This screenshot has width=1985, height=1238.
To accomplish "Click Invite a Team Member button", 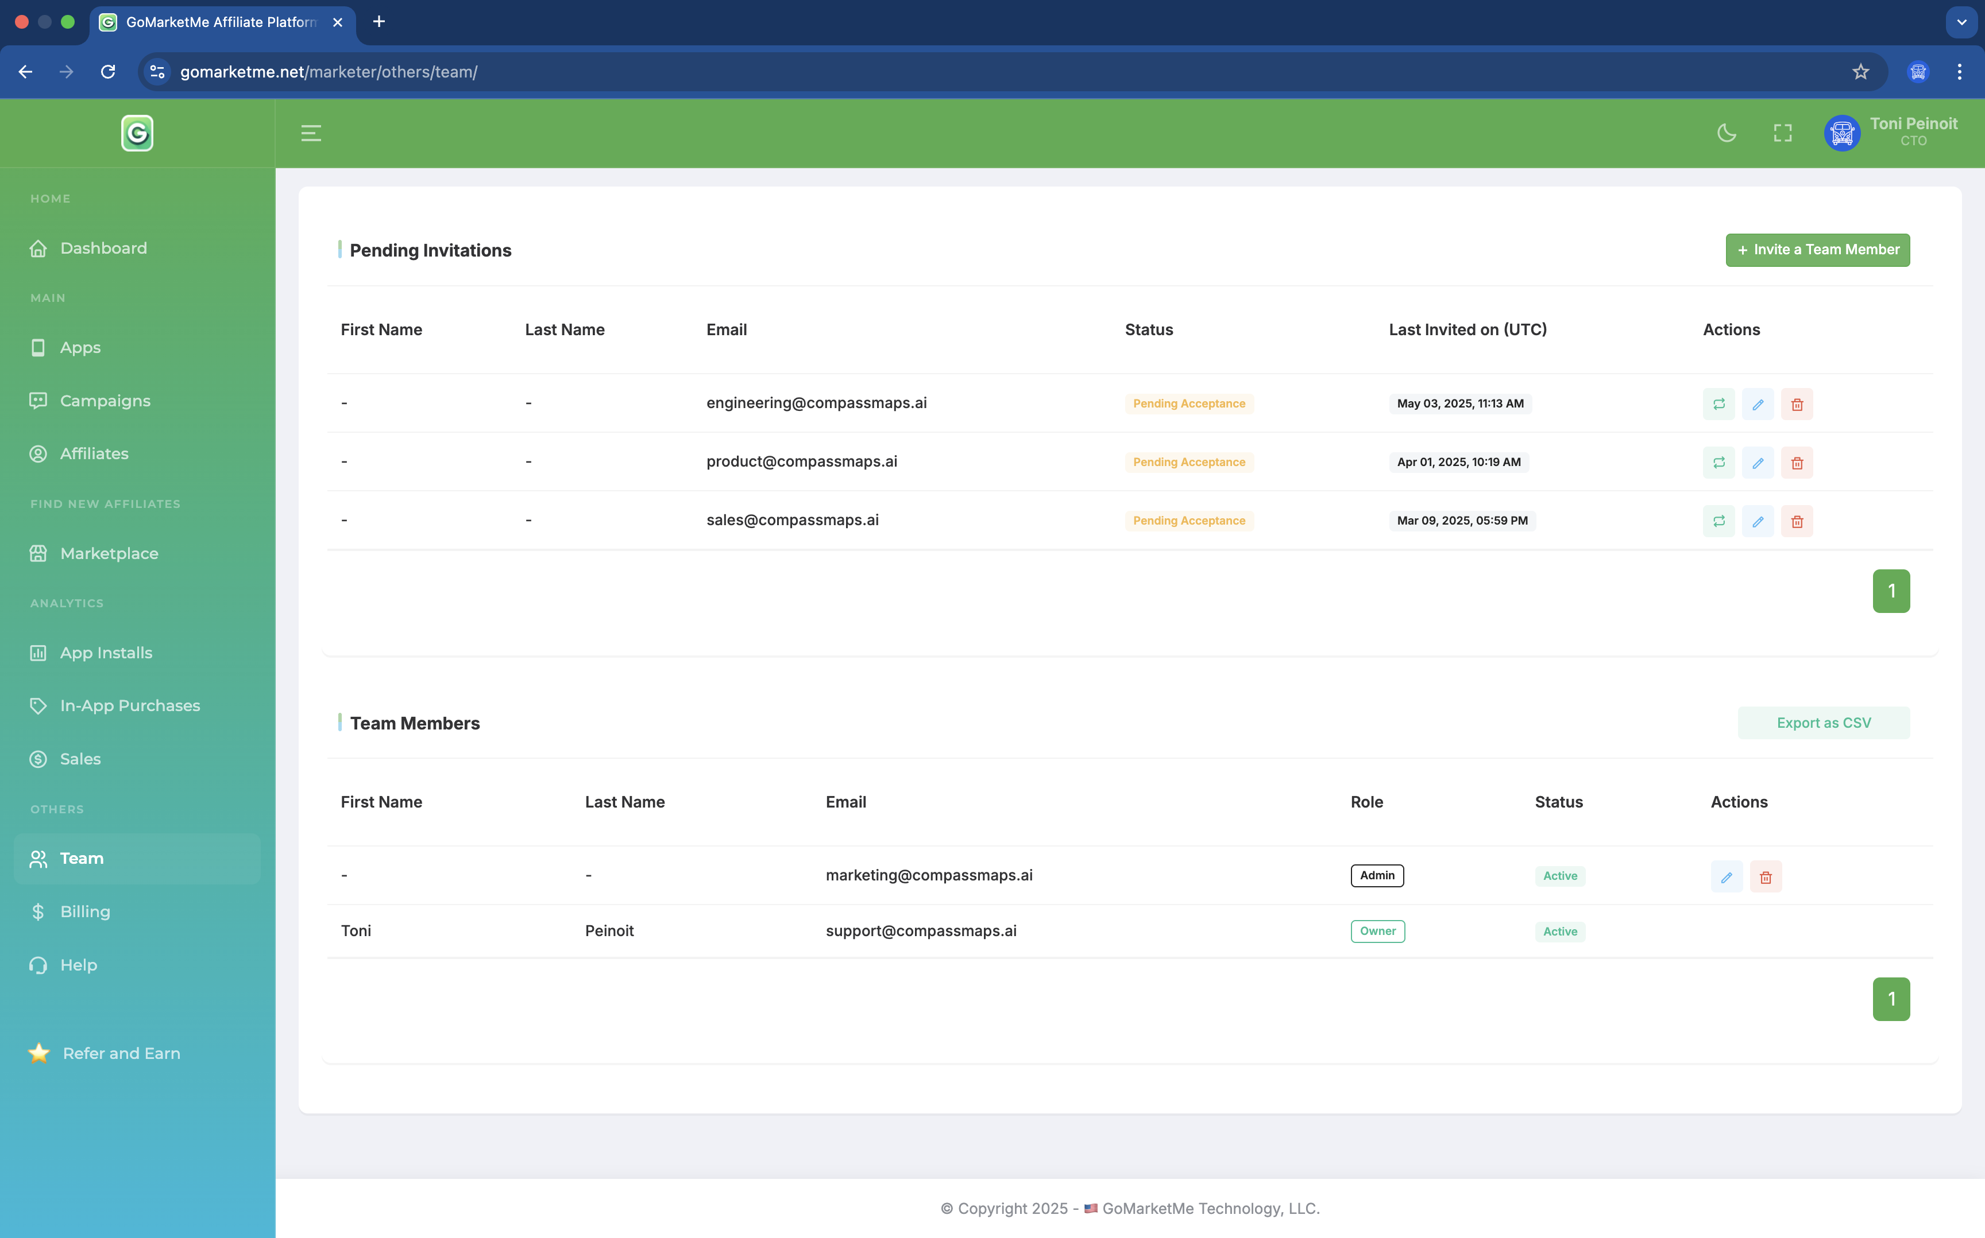I will (x=1818, y=250).
